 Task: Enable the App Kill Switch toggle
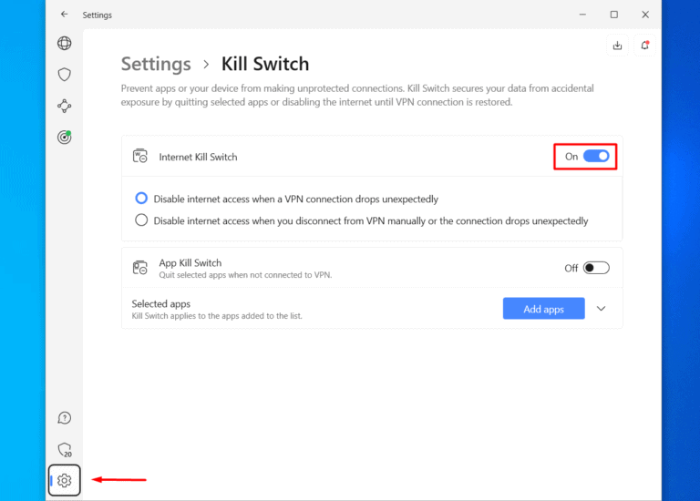[x=596, y=268]
